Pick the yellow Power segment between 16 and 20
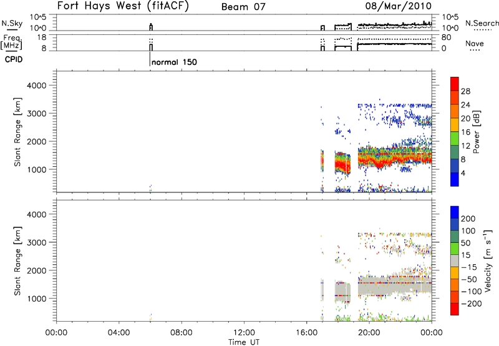499x346 pixels. [455, 125]
